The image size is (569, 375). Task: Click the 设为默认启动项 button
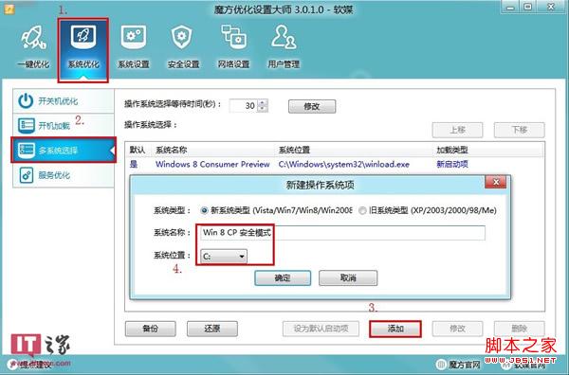click(321, 329)
